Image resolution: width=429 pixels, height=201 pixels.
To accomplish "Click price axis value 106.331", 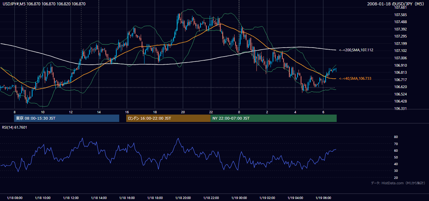I will click(x=401, y=109).
